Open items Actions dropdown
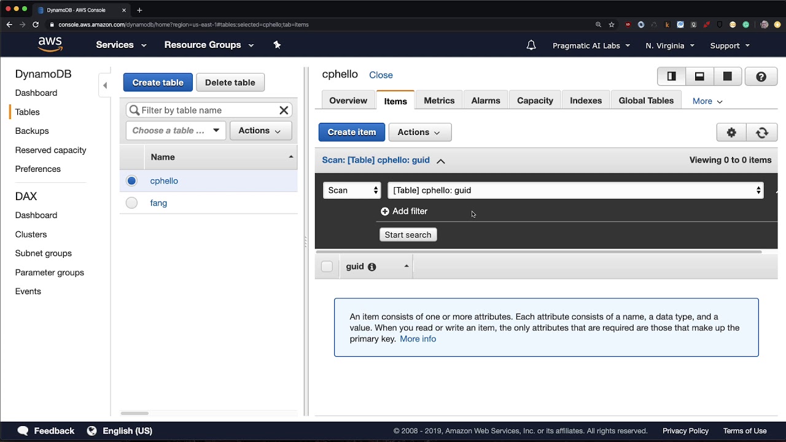786x442 pixels. 420,133
